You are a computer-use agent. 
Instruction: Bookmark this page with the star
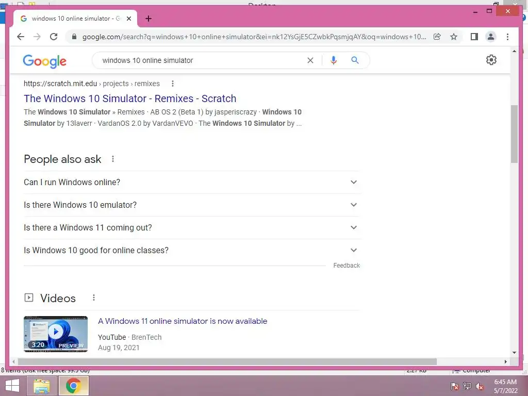pos(454,37)
